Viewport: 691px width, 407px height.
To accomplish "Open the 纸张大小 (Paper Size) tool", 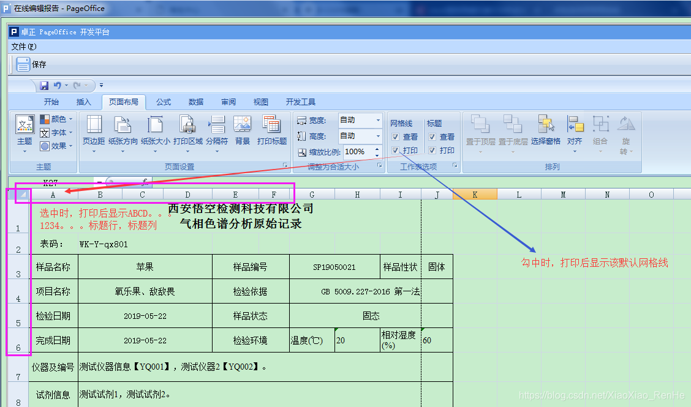I will click(x=155, y=130).
